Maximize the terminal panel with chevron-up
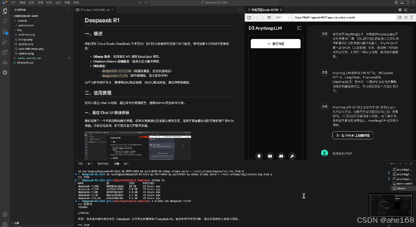The height and width of the screenshot is (227, 416). click(x=406, y=164)
